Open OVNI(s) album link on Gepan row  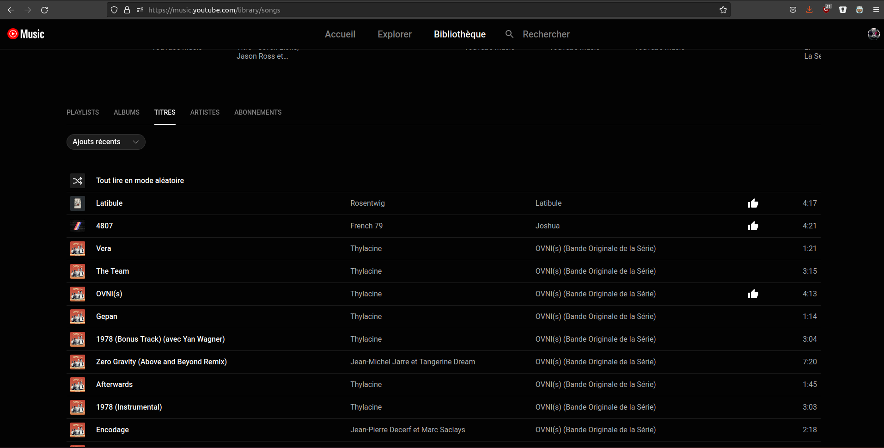coord(596,317)
